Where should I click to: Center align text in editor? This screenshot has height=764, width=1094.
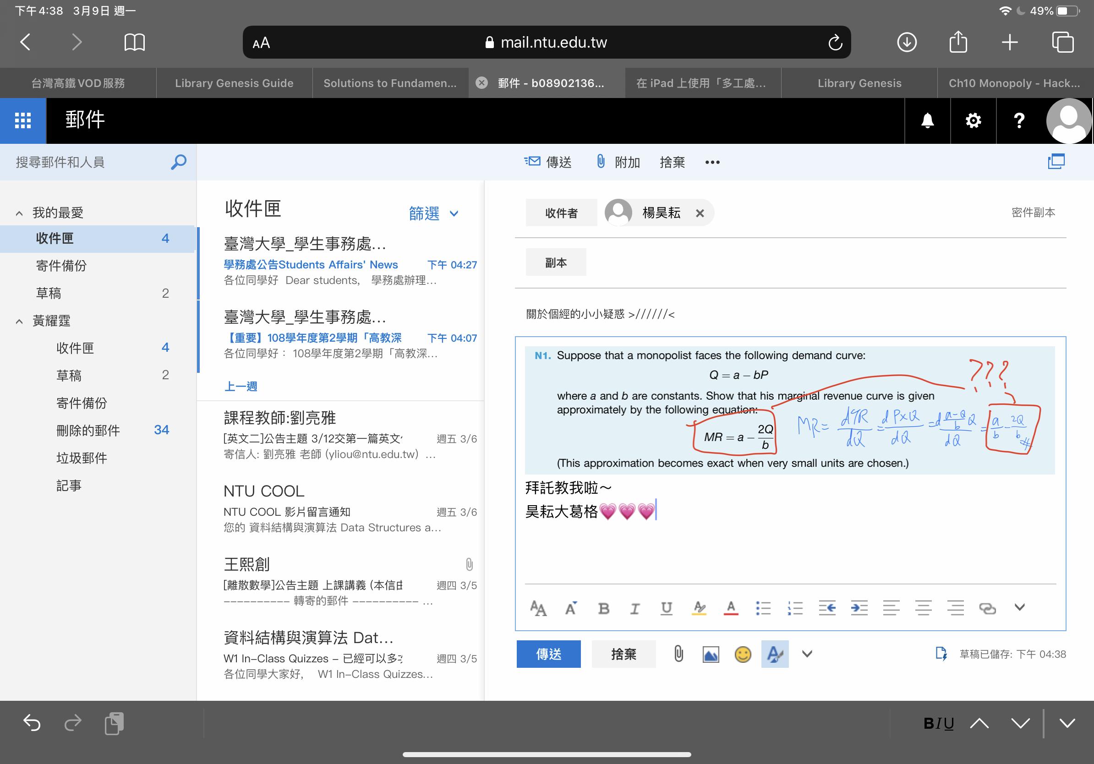923,608
